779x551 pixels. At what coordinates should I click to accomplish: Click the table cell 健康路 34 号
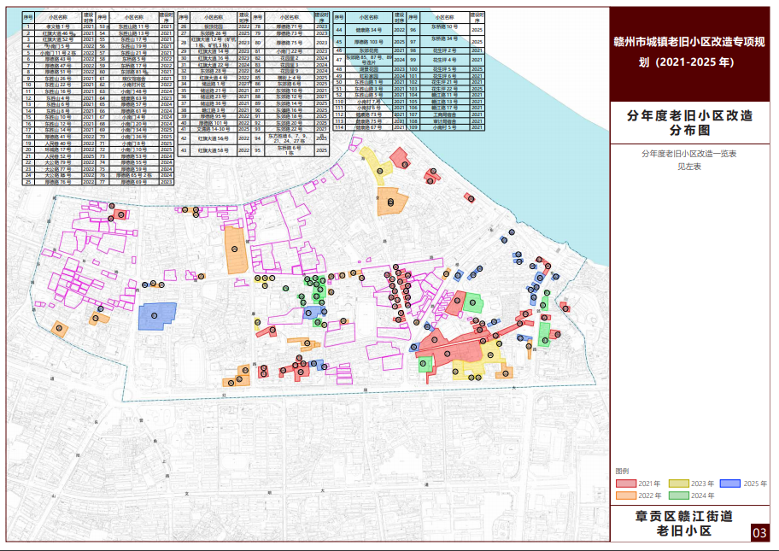coord(369,30)
